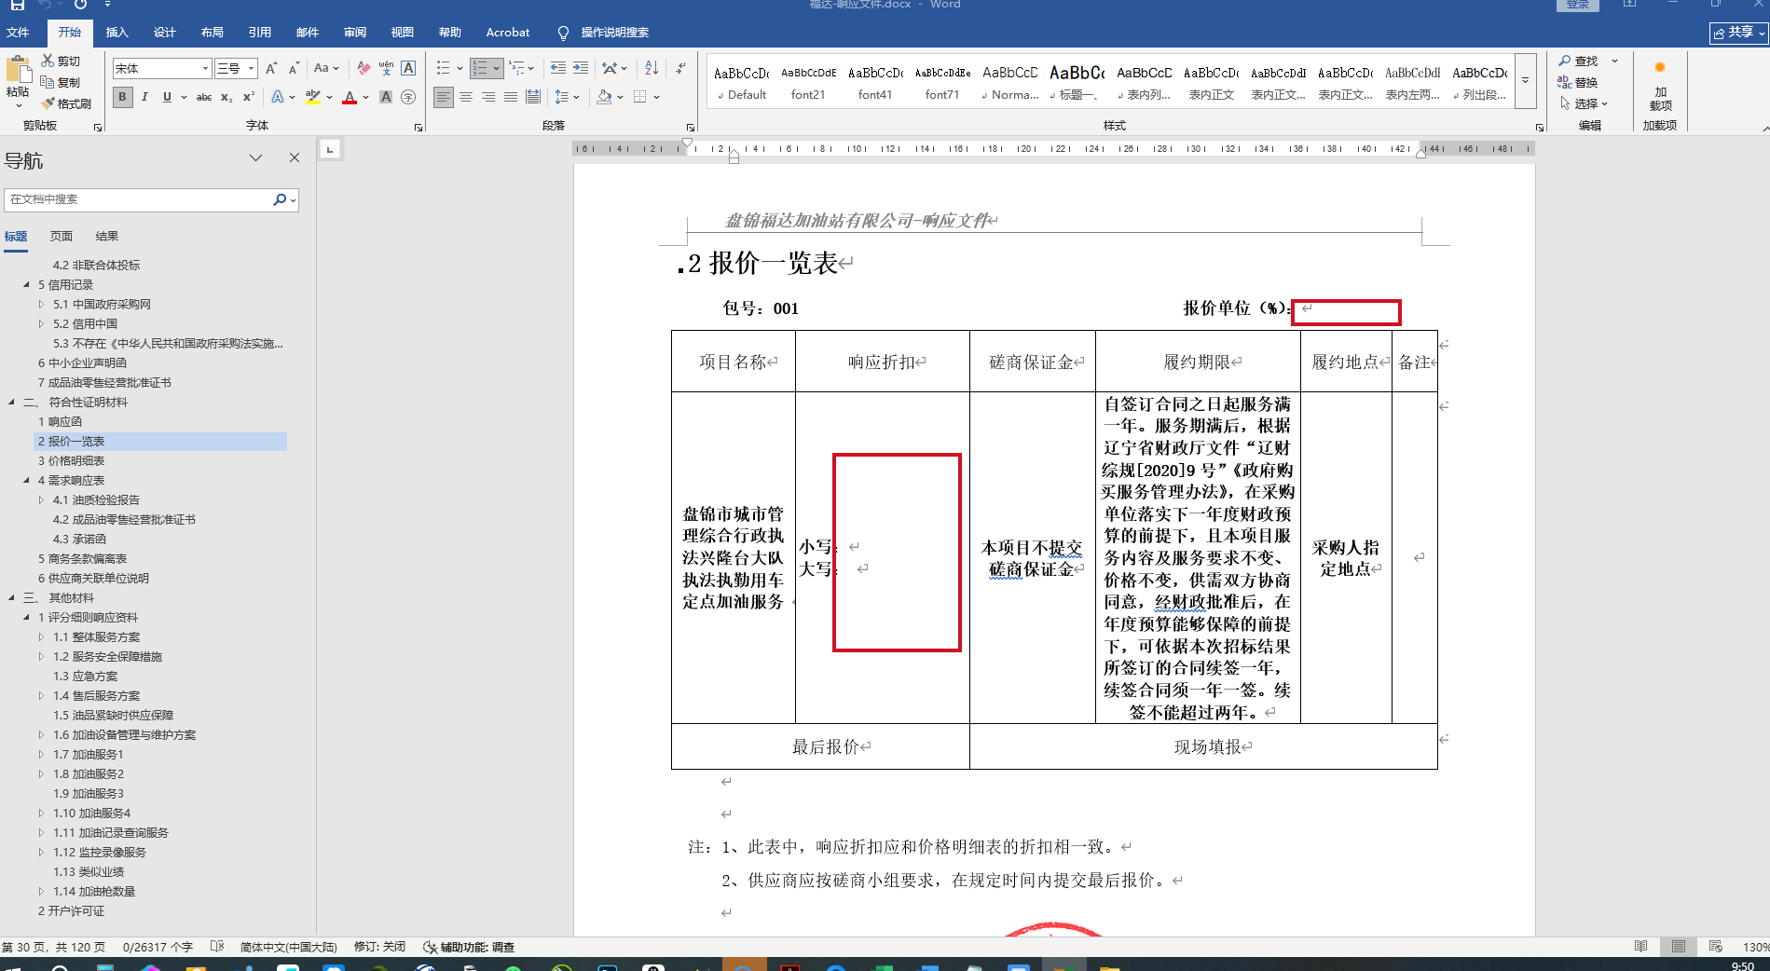This screenshot has height=971, width=1770.
Task: Switch to the 布局 (Layout) ribbon tab
Action: pos(212,33)
